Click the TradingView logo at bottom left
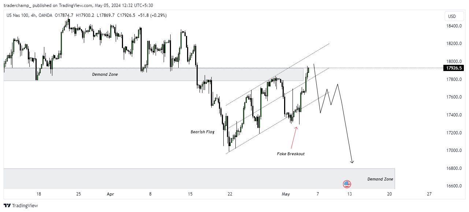Image resolution: width=469 pixels, height=212 pixels. pos(21,205)
